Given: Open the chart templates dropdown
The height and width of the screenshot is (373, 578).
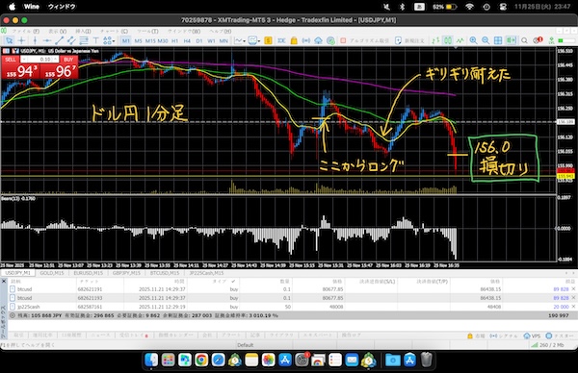Looking at the screenshot, I should (x=254, y=40).
